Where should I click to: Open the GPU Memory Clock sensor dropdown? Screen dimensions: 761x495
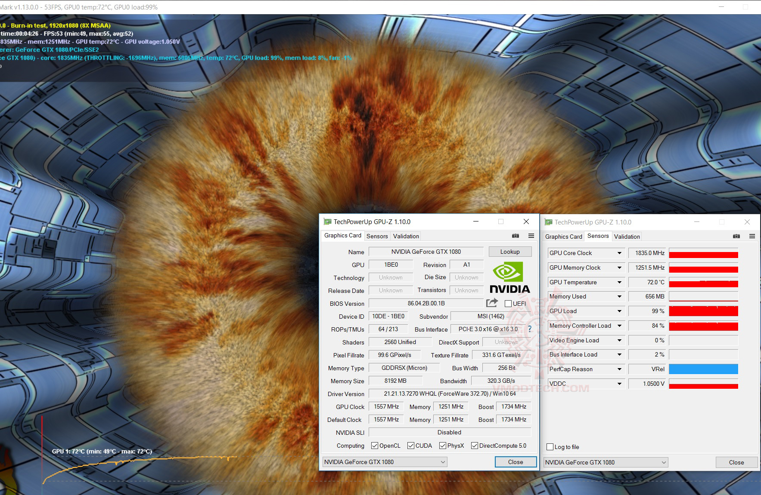click(619, 267)
